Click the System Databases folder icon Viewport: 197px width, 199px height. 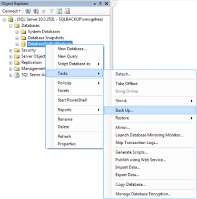(23, 32)
